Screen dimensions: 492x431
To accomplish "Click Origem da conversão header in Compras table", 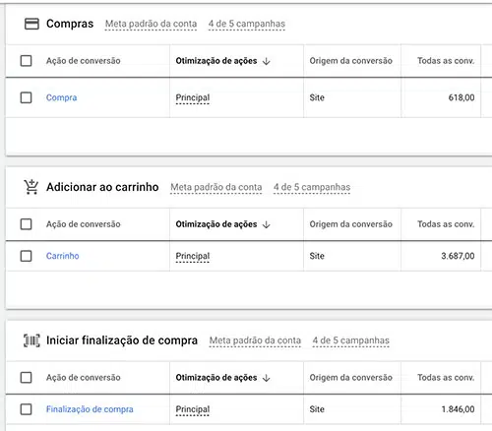I will click(x=351, y=61).
